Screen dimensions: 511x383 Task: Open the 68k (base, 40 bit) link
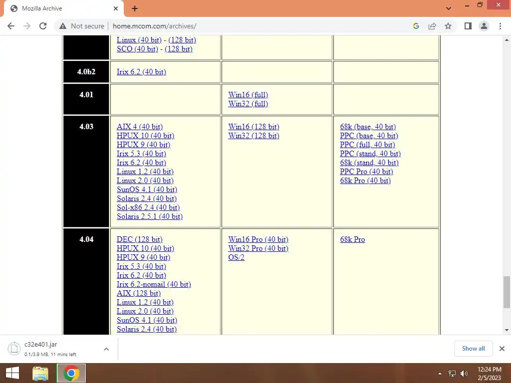368,126
